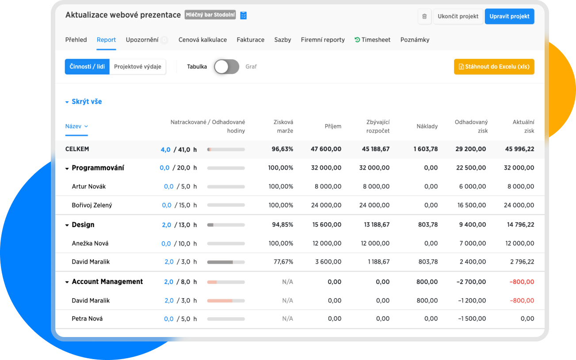Open the Fakturace tab
576x360 pixels.
[x=250, y=40]
